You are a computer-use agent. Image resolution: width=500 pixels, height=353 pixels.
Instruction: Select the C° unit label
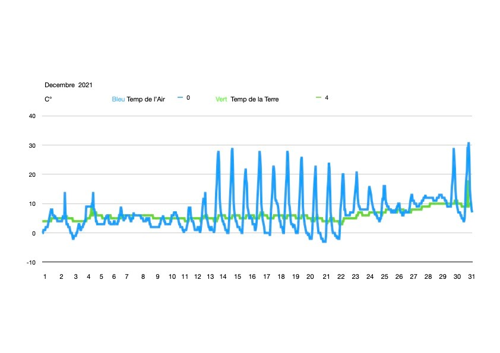(48, 100)
